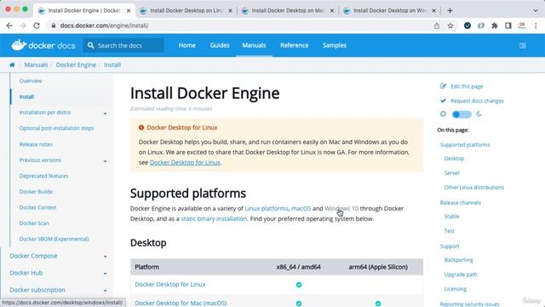Open the Manuals nav item
545x307 pixels.
(x=254, y=45)
